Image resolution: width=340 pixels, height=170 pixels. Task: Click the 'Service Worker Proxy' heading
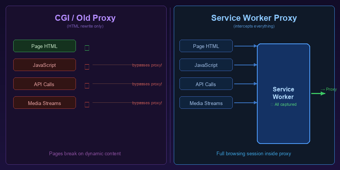254,18
